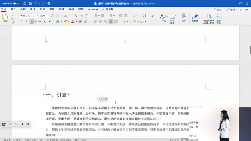The width and height of the screenshot is (251, 141).
Task: Open the font name dropdown
Action: click(x=28, y=16)
